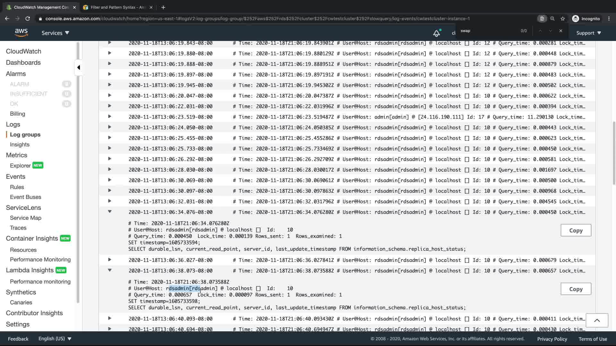The image size is (616, 346).
Task: Expand the 13:06:23.519 admin log event
Action: 109,117
